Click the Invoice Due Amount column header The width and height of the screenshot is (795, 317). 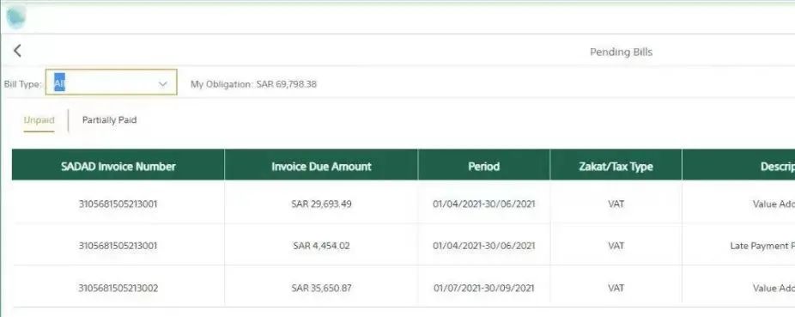(321, 167)
